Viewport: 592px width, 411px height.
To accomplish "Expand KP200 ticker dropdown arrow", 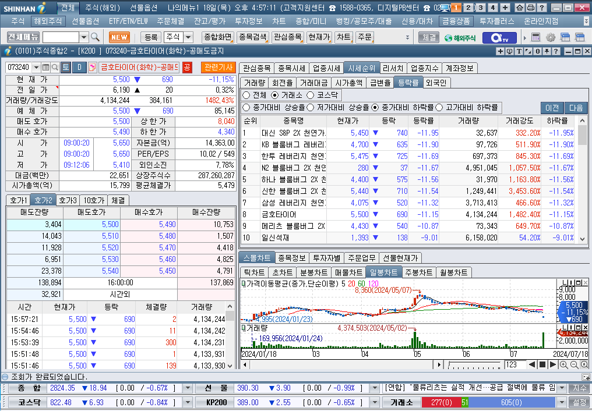I will (x=375, y=402).
